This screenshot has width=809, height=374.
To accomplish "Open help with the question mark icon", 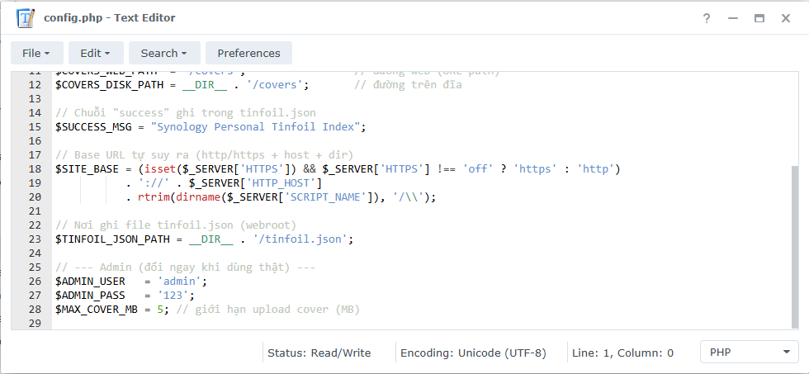I will click(707, 18).
